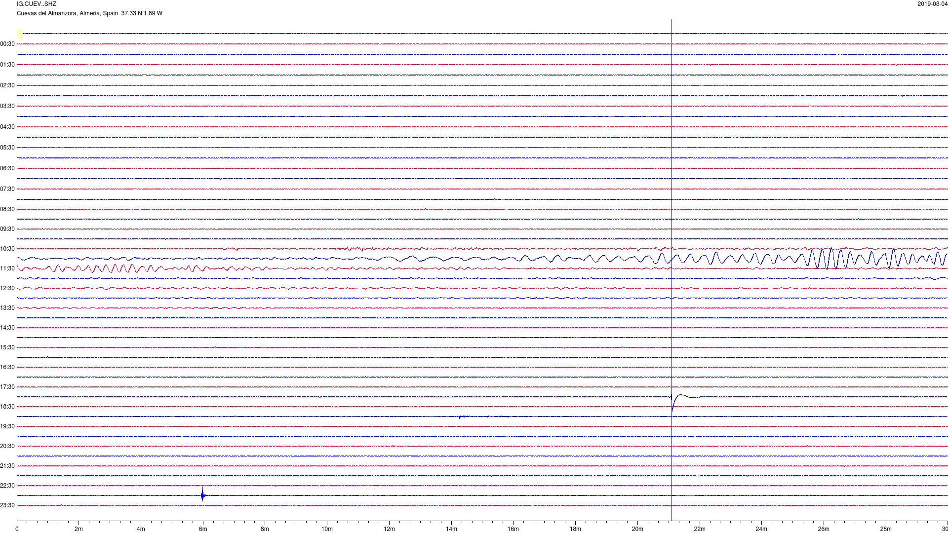Click the 20m axis tick label
The height and width of the screenshot is (533, 948).
(637, 529)
